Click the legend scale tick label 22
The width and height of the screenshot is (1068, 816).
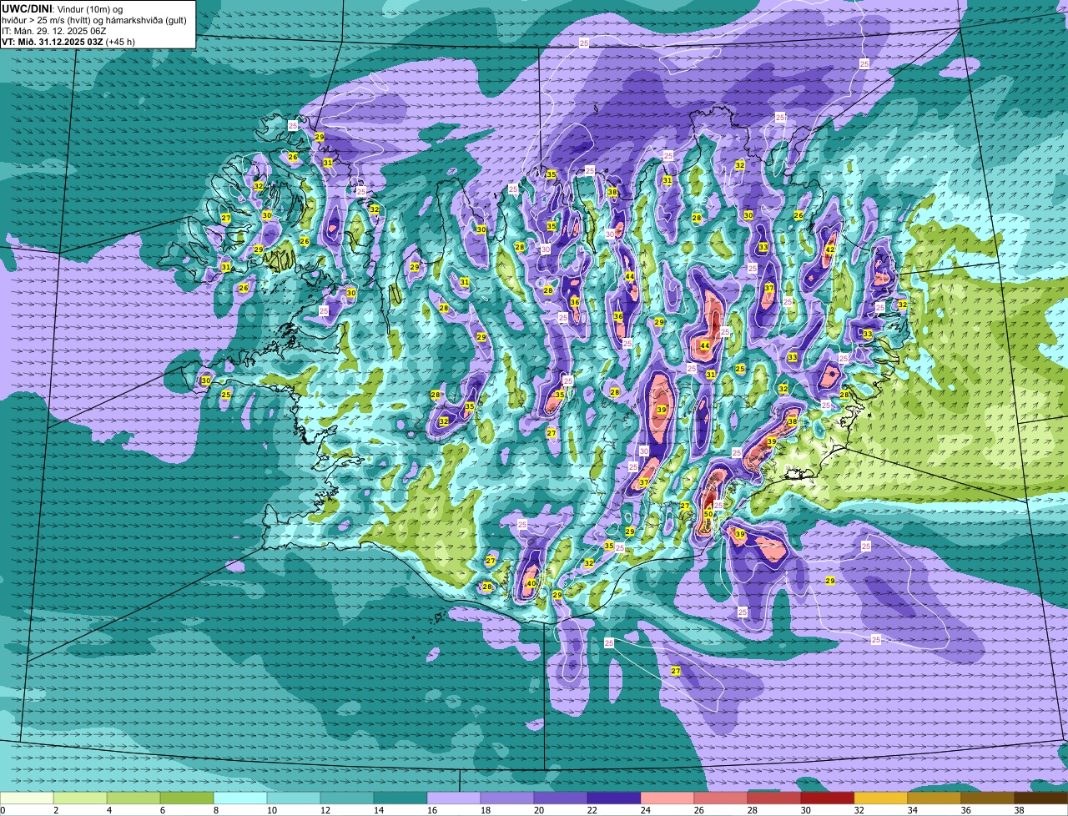coord(592,810)
